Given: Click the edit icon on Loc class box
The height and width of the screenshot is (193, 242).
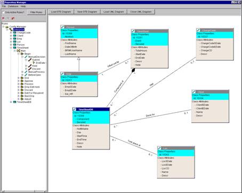Looking at the screenshot, I should 159,148.
